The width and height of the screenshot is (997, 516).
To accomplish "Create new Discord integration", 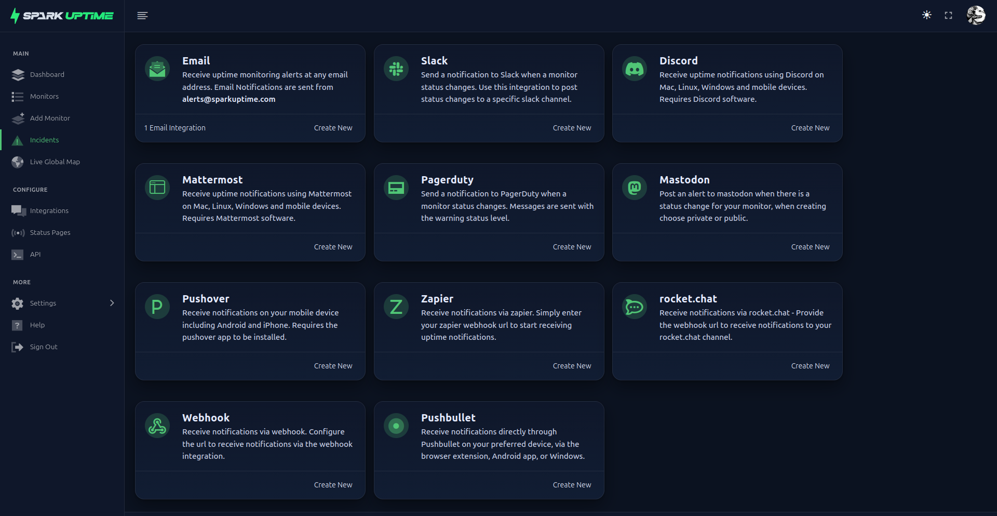I will (810, 128).
